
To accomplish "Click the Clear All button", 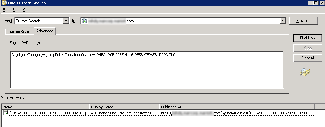I will pyautogui.click(x=307, y=58).
